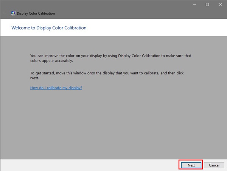227x171 pixels.
Task: Click the Display Color Calibration title bar icon
Action: coord(13,13)
